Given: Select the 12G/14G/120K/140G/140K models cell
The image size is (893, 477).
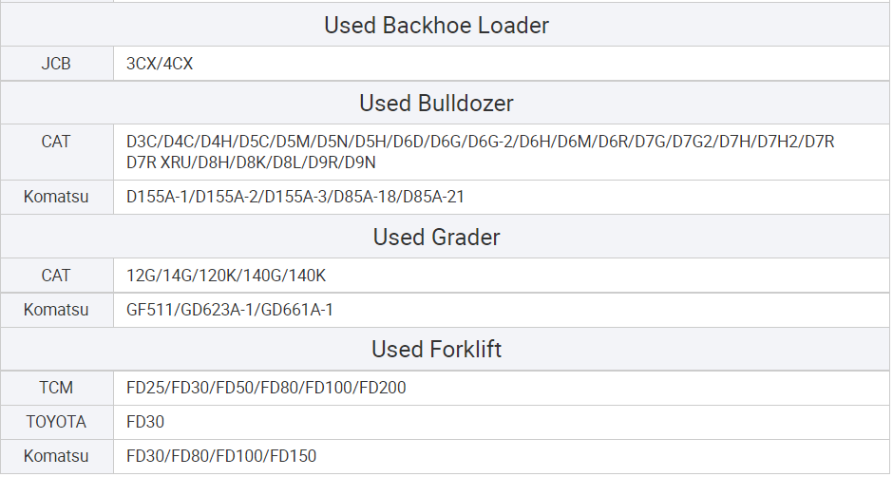Looking at the screenshot, I should tap(226, 276).
